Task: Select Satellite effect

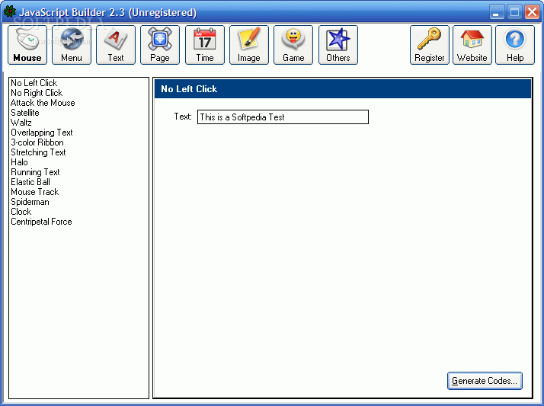Action: (25, 113)
